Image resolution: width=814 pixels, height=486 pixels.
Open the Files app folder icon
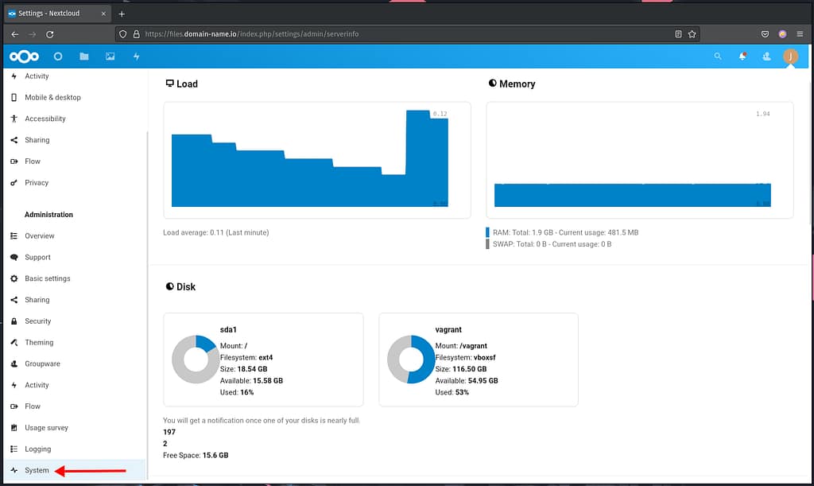84,56
